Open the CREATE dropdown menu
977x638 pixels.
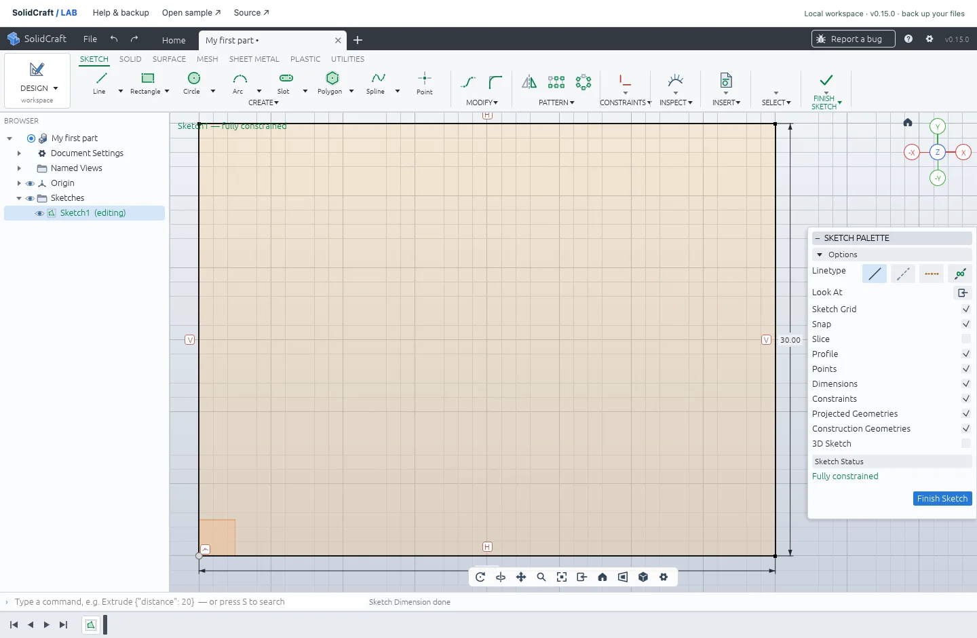coord(263,102)
